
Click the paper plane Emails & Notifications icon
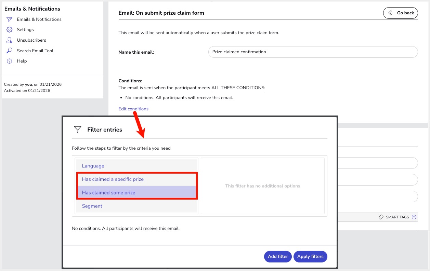pyautogui.click(x=10, y=19)
